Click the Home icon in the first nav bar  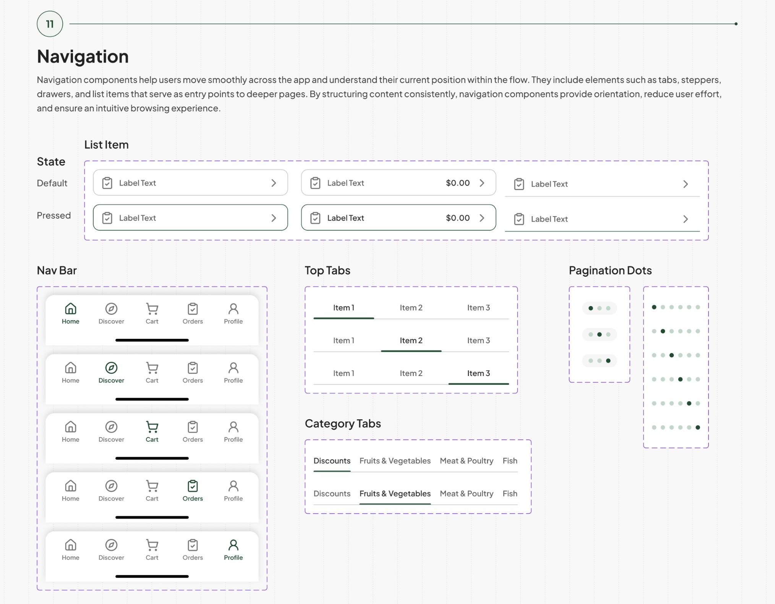coord(70,308)
